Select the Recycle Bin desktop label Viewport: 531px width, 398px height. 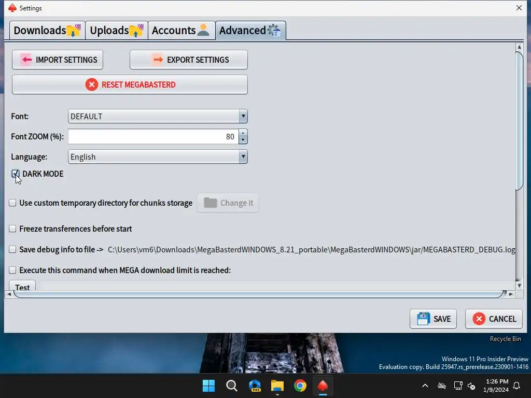[x=505, y=339]
